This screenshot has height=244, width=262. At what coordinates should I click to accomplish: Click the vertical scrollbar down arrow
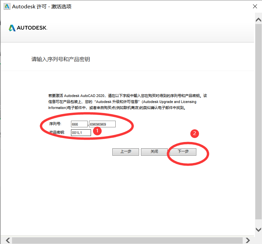click(x=258, y=230)
